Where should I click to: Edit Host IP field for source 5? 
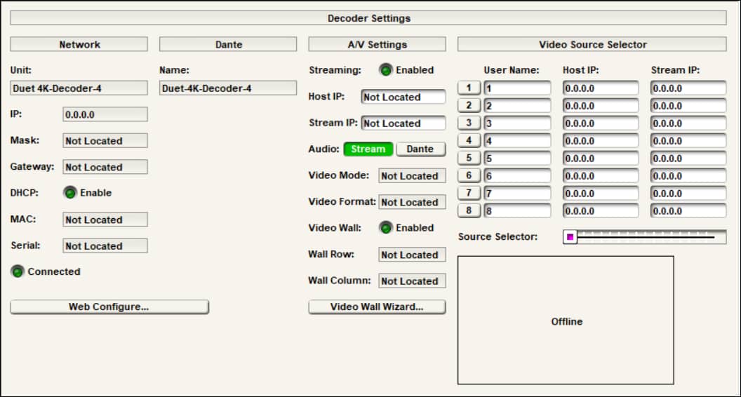click(x=601, y=159)
